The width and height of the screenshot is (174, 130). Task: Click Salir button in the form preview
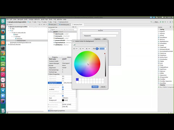tap(104, 39)
